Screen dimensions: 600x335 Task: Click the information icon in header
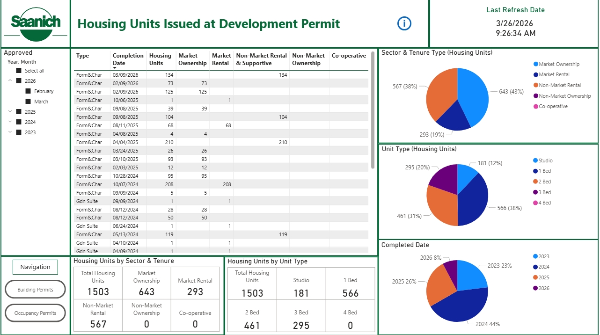click(x=404, y=23)
